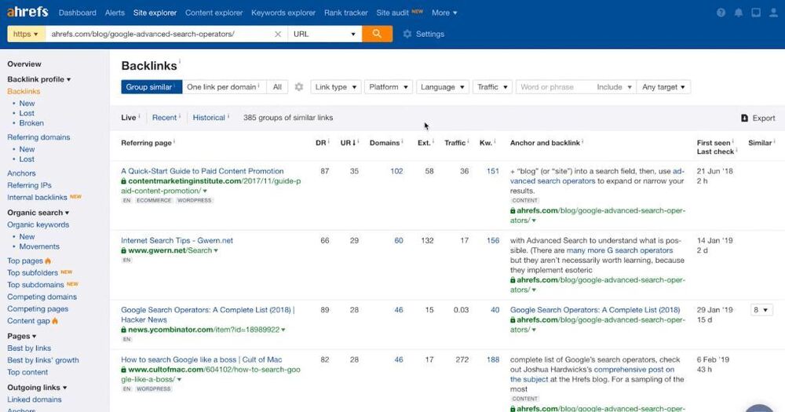Open Content gap in the sidebar
This screenshot has width=785, height=412.
(x=28, y=321)
